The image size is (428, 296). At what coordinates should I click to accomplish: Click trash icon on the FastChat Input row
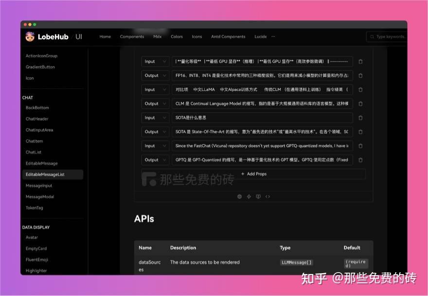tap(360, 146)
